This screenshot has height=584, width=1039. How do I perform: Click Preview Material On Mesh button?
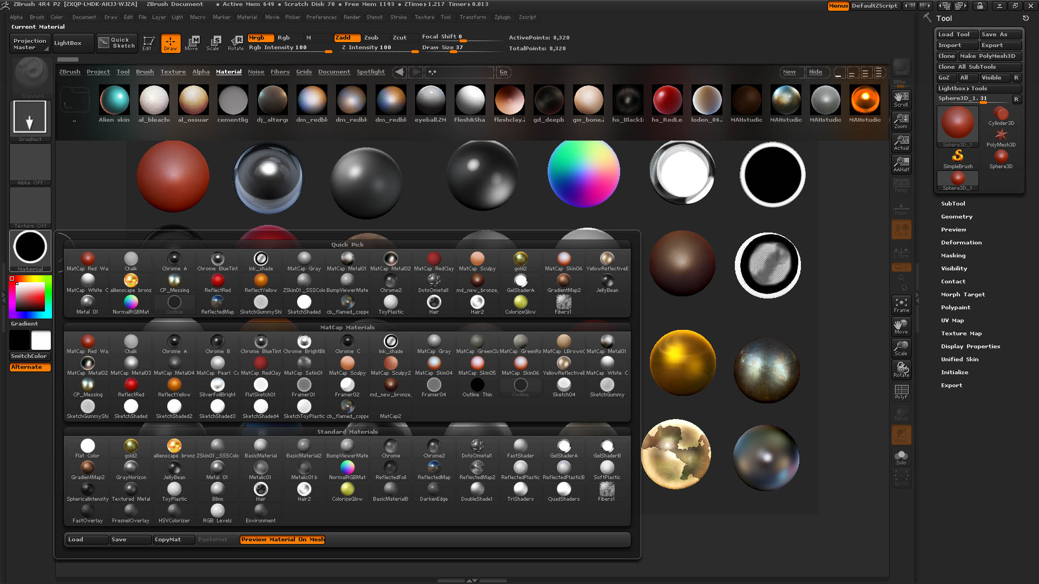click(282, 539)
